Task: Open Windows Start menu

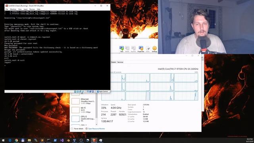Action: [3, 140]
